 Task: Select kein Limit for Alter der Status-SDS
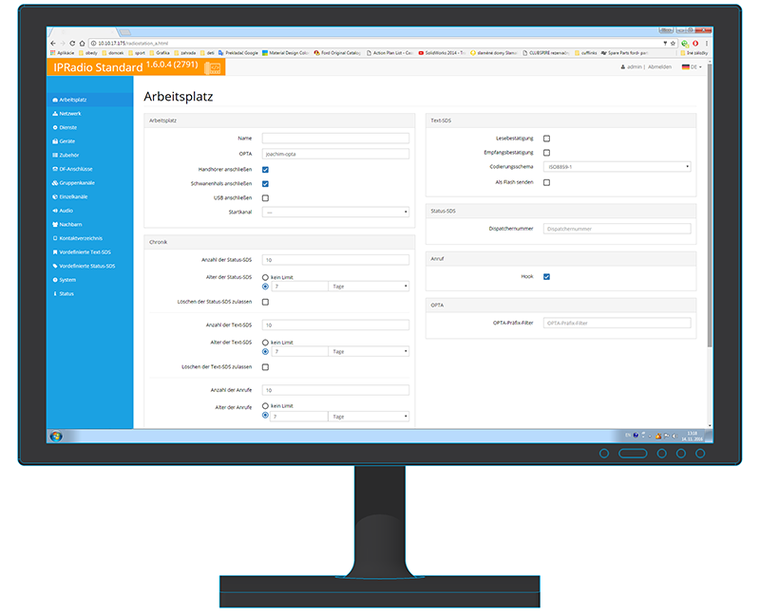(x=266, y=277)
